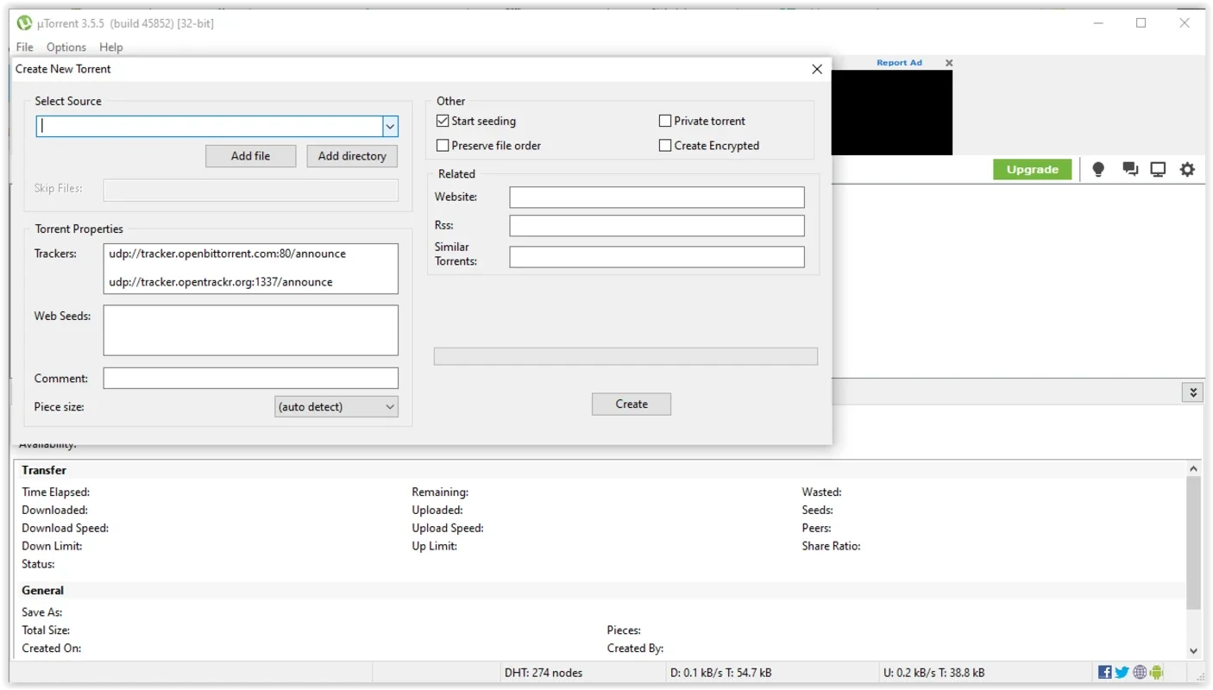Click the Twitter bird icon in status bar

pyautogui.click(x=1122, y=673)
